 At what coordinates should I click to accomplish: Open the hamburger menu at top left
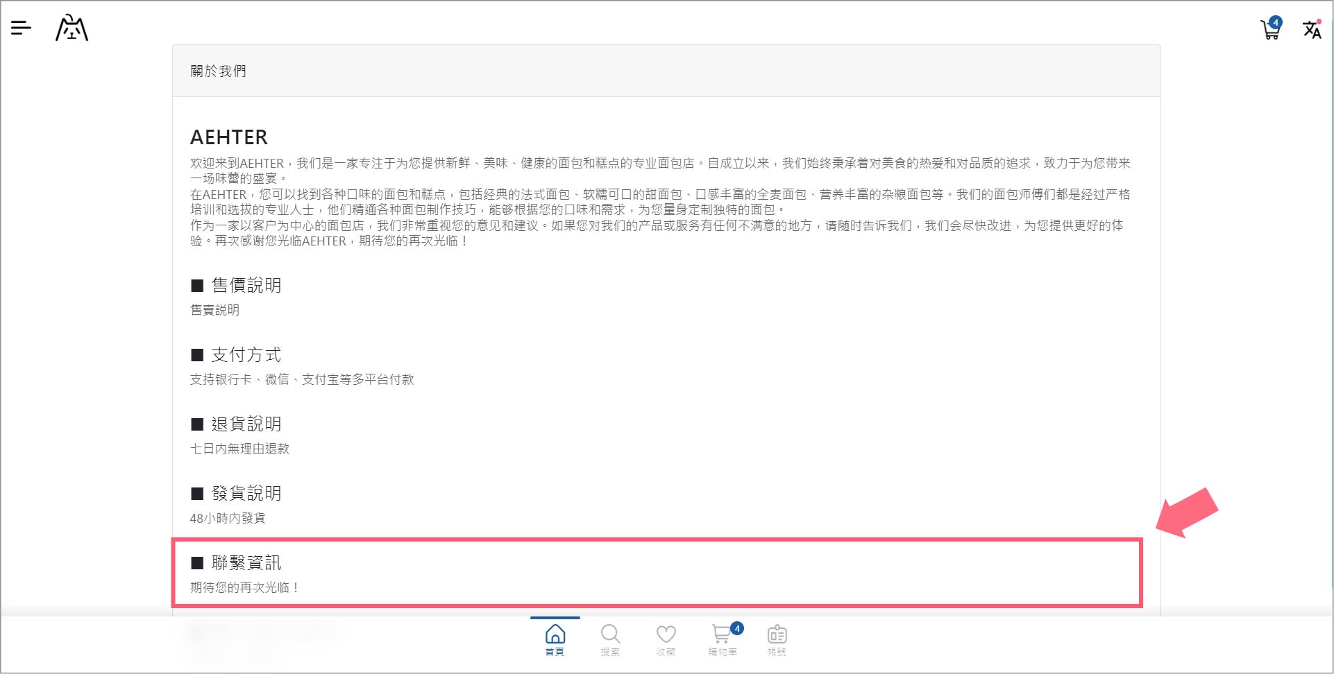click(21, 28)
